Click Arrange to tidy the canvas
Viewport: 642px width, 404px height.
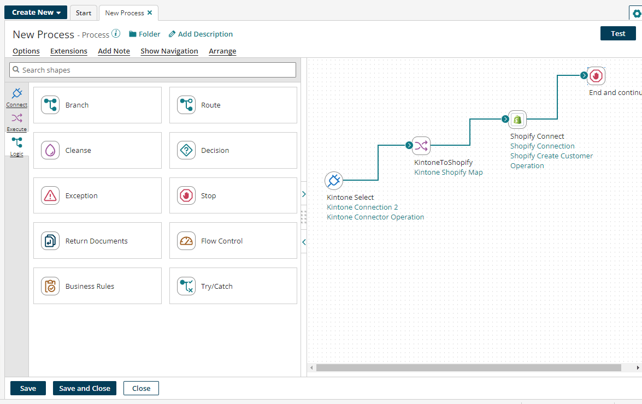(x=222, y=51)
